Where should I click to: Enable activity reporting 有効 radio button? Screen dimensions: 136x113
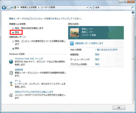click(13, 41)
